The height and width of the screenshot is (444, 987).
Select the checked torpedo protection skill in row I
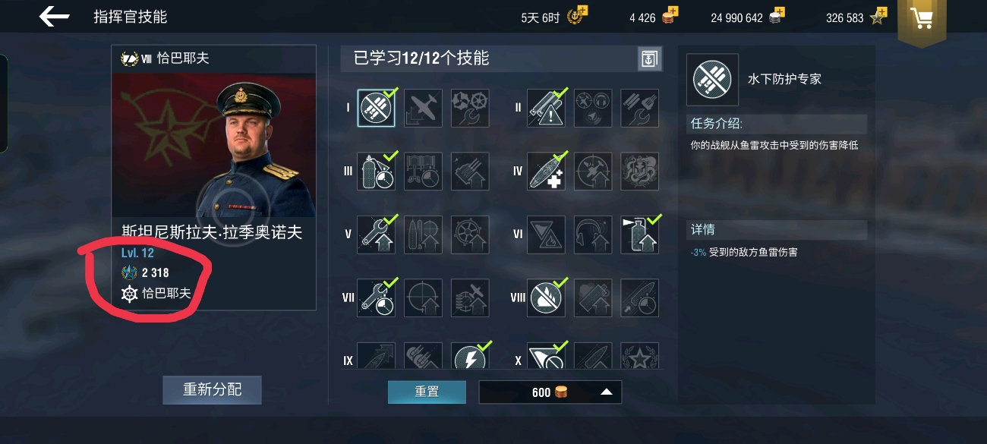pyautogui.click(x=376, y=108)
